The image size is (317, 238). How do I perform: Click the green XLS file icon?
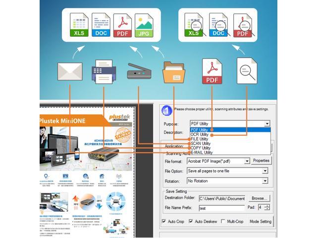coord(78,26)
